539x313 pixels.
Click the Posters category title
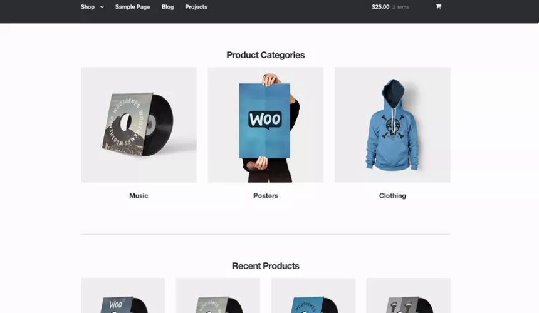click(266, 195)
